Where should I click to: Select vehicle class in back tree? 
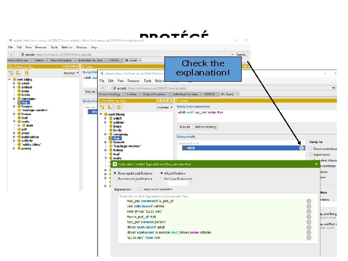click(x=27, y=141)
